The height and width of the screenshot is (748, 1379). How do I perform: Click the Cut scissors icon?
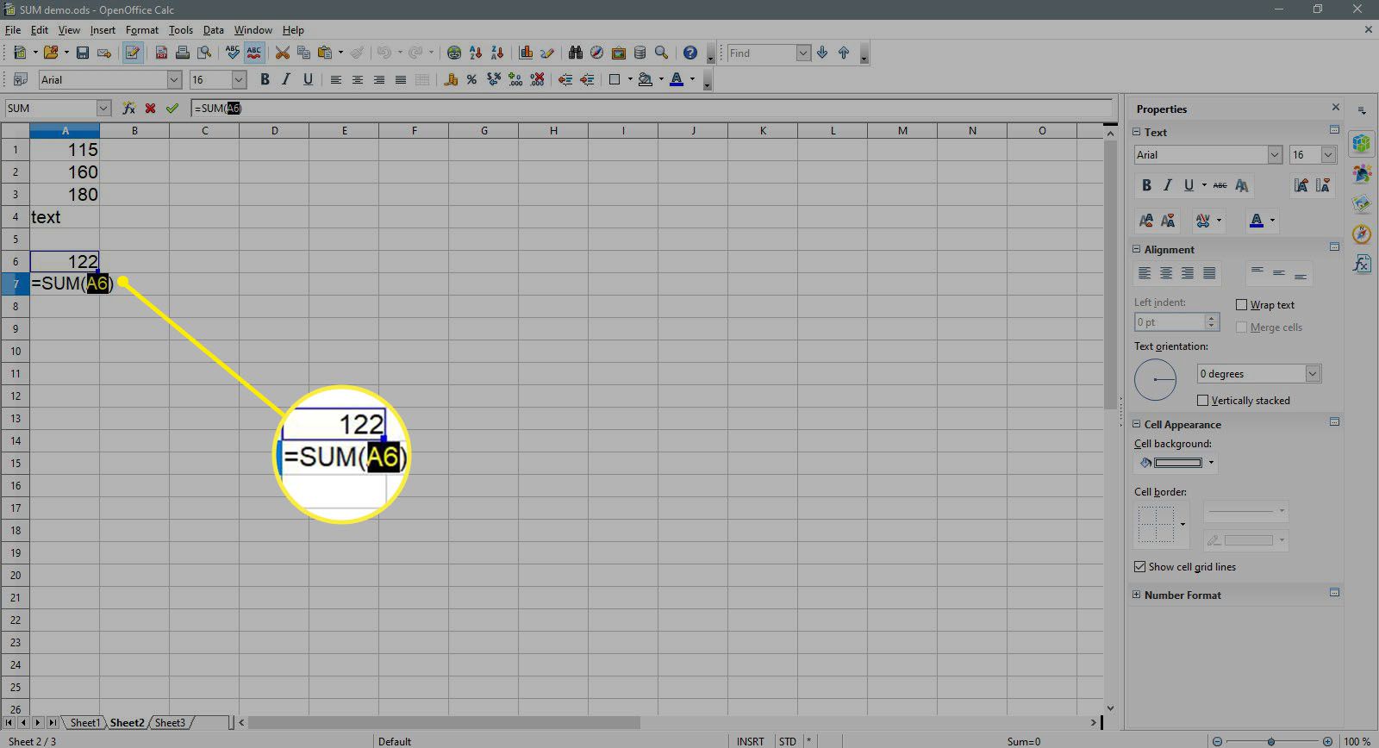282,53
